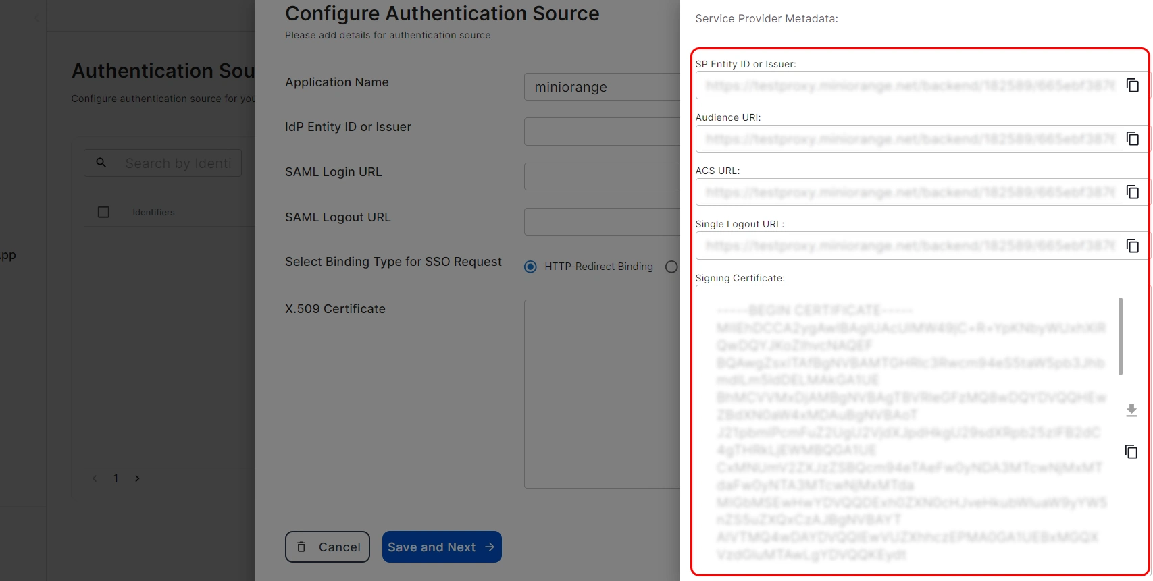Check the Identifiers header checkbox
Viewport: 1153px width, 581px height.
click(103, 212)
